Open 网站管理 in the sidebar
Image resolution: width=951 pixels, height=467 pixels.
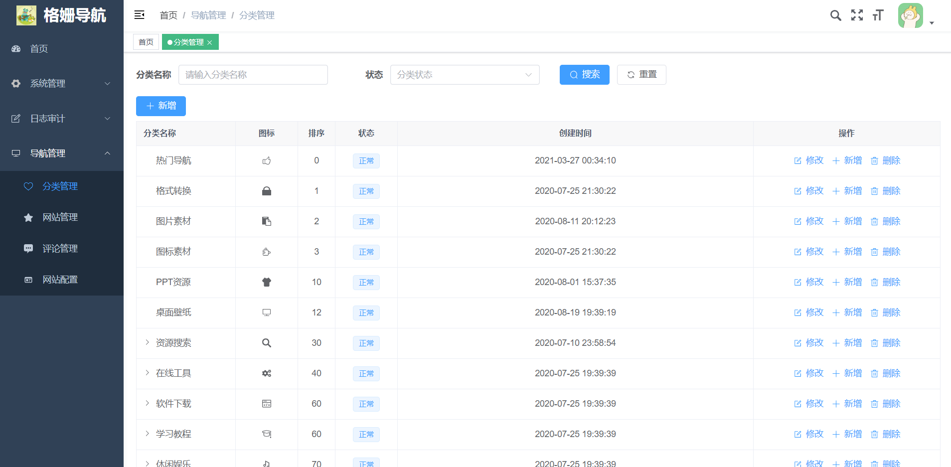[x=62, y=217]
